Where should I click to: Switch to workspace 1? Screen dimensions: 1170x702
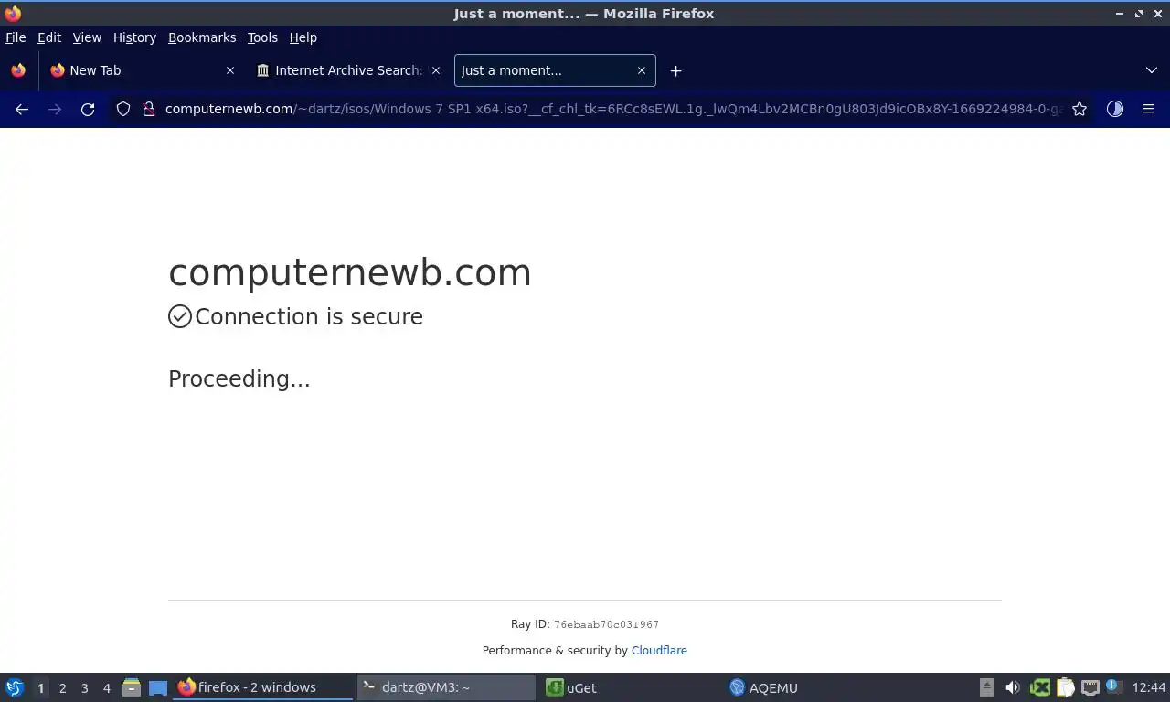(40, 688)
